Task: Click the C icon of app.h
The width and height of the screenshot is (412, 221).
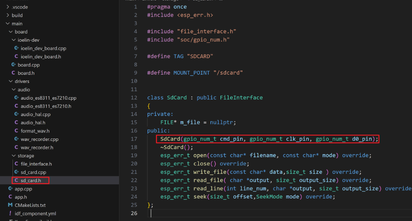Action: pyautogui.click(x=10, y=197)
